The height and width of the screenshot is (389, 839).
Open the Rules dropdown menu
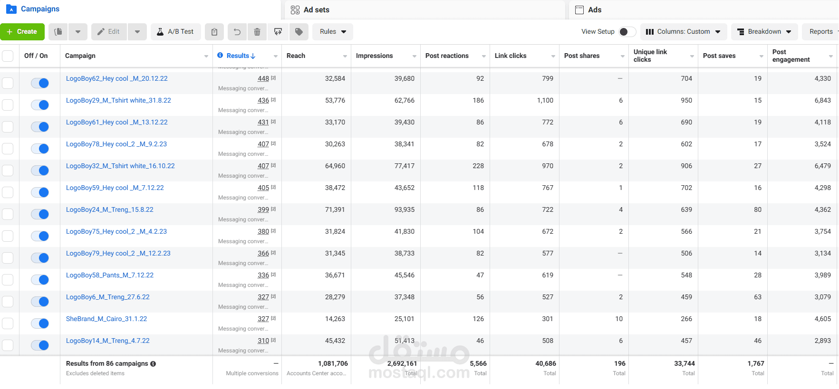333,32
